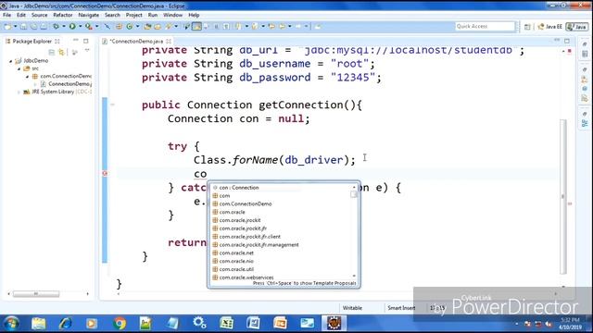Open the Windows Start button
593x333 pixels.
click(12, 324)
